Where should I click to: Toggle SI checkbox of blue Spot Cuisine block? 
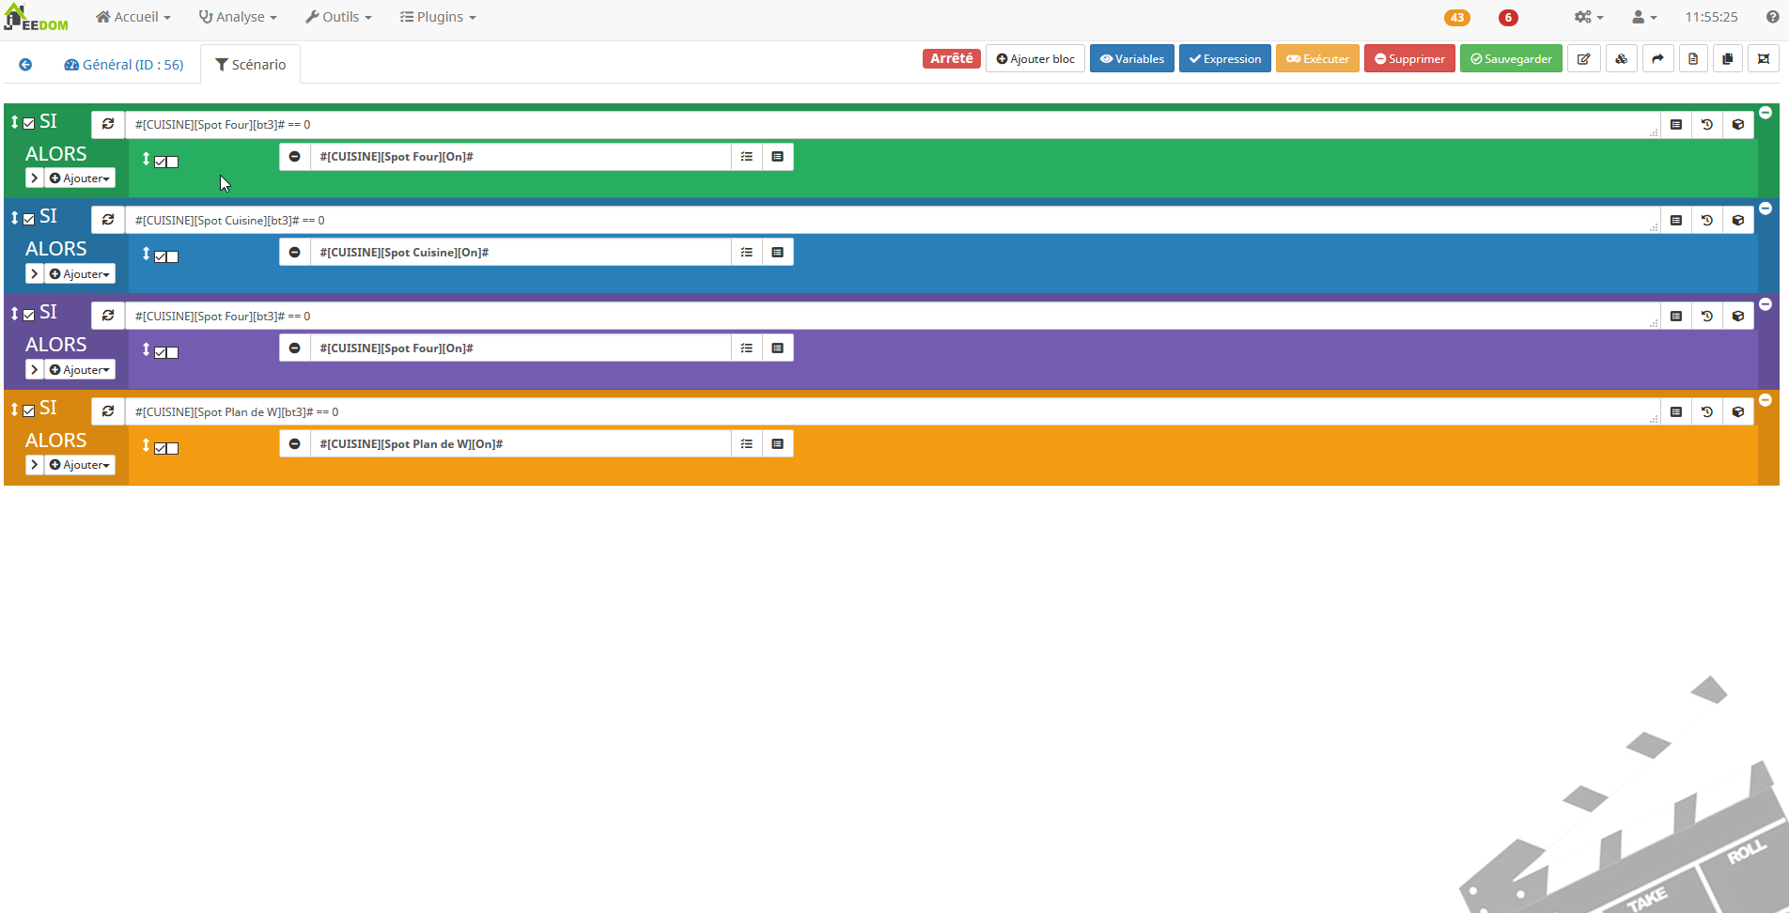click(29, 219)
